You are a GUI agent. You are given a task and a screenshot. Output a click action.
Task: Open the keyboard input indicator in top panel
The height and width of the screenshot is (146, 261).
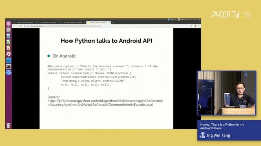pyautogui.click(x=179, y=19)
